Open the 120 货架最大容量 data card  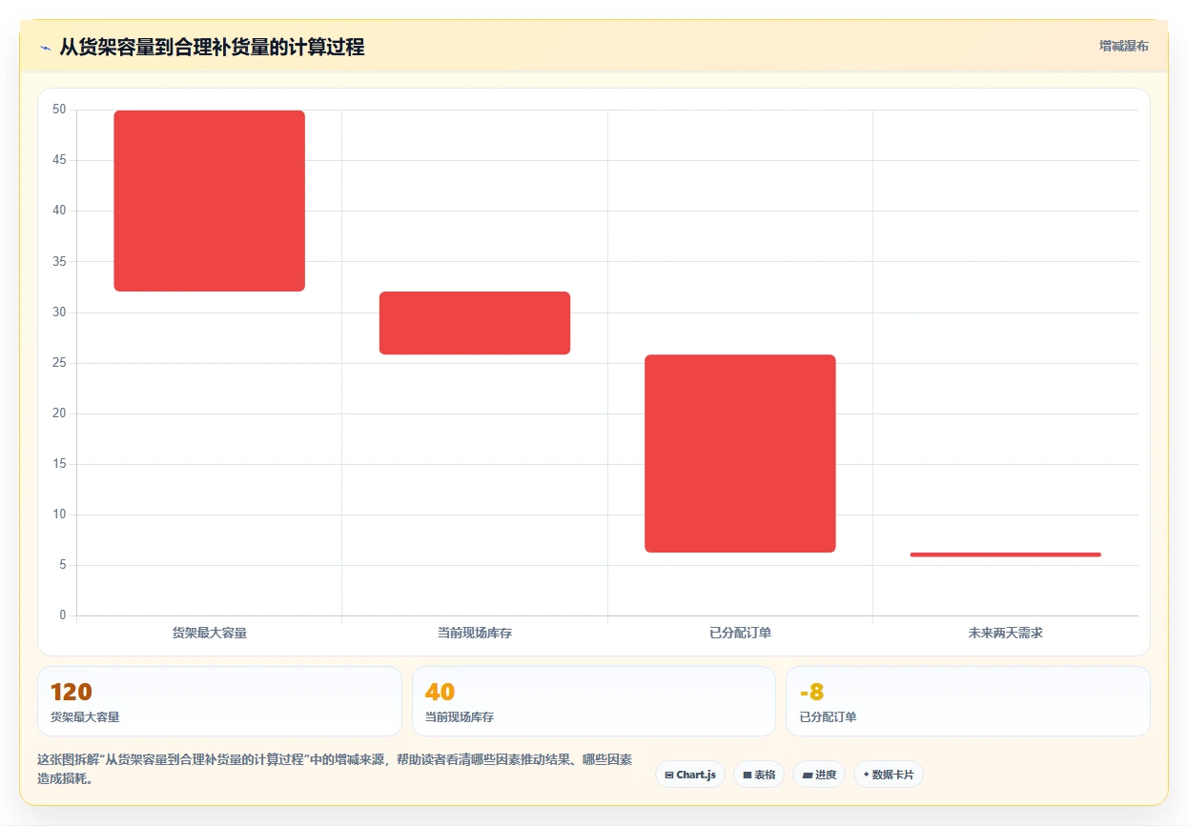(219, 701)
